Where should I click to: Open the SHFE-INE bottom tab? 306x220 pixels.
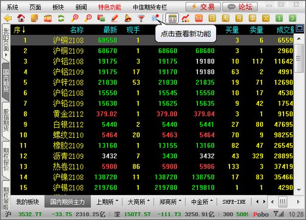coord(234,202)
